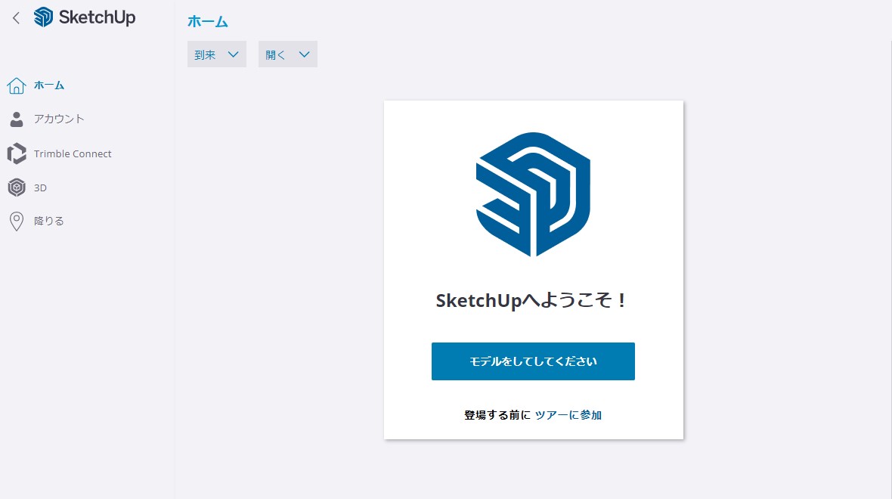Expand the 到来 dropdown
This screenshot has width=892, height=499.
click(x=217, y=54)
